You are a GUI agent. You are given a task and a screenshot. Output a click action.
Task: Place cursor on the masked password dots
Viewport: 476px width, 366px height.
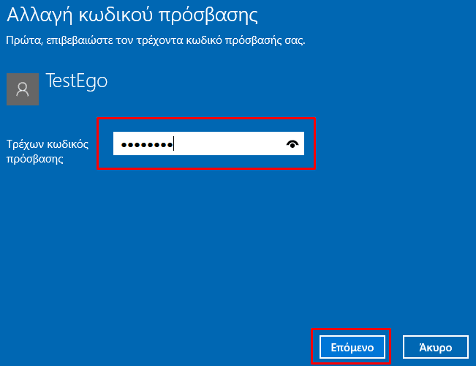tap(147, 145)
